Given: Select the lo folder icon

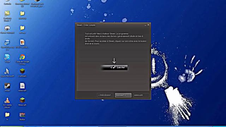Looking at the screenshot, I should [7, 115].
